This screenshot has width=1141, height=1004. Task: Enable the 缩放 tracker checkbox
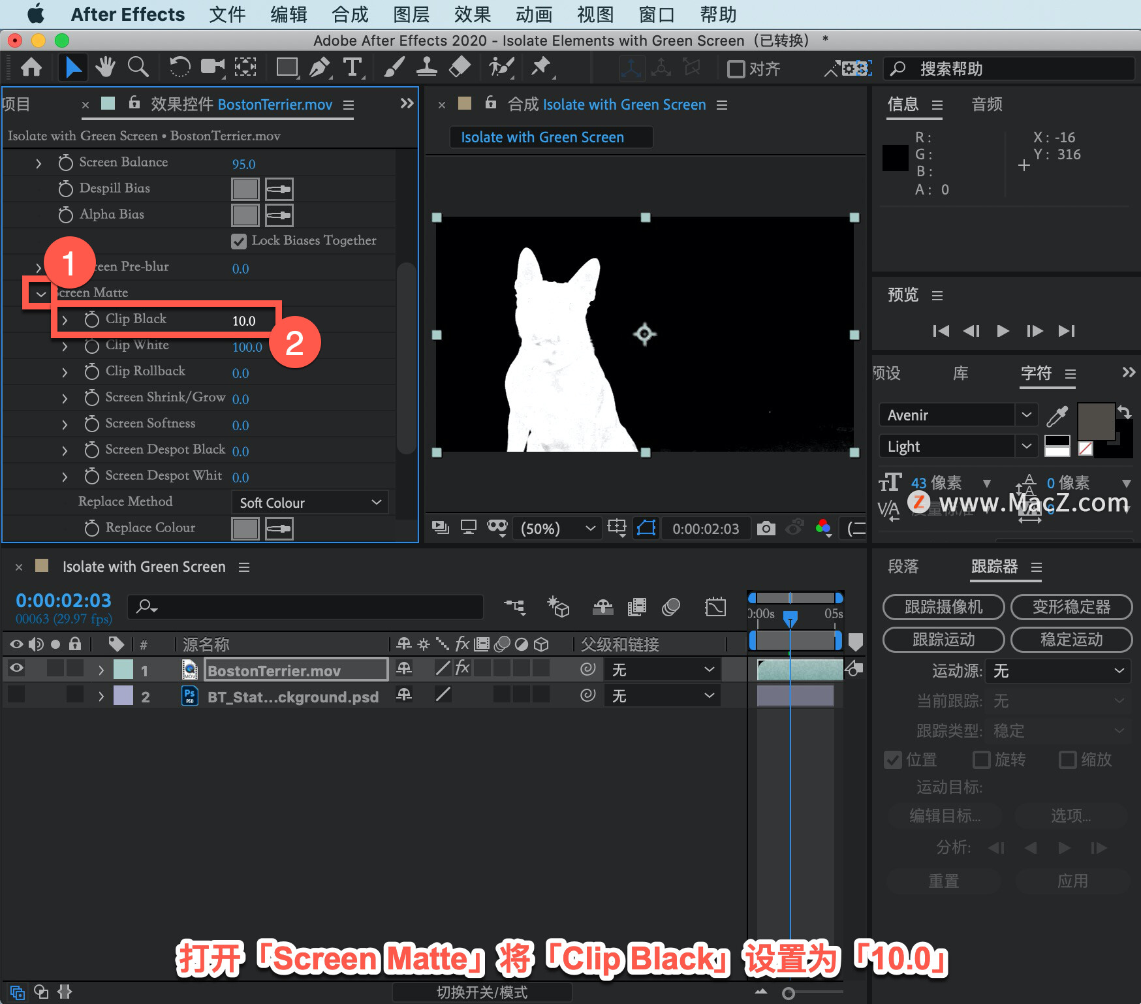(1068, 760)
